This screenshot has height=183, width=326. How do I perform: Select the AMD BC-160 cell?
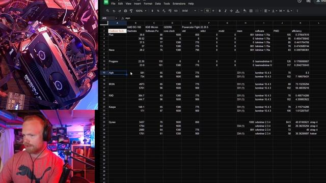click(x=136, y=27)
